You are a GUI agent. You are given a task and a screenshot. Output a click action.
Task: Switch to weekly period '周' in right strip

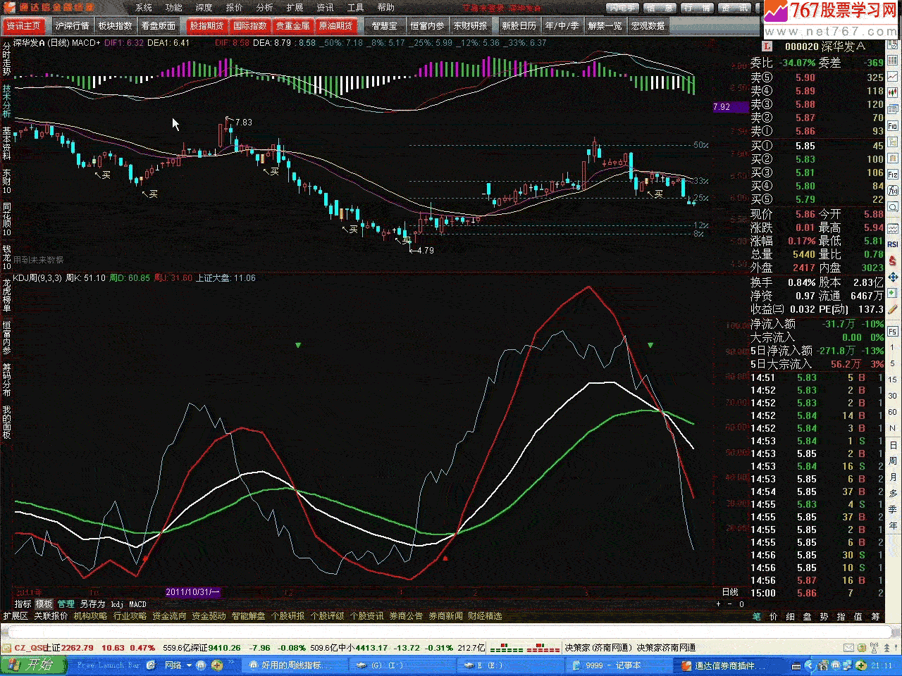[x=893, y=461]
